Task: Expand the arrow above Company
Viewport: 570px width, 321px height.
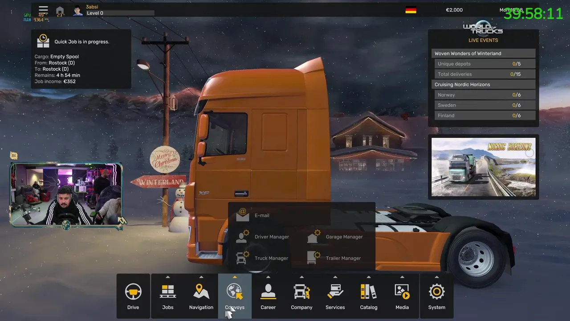Action: (301, 277)
